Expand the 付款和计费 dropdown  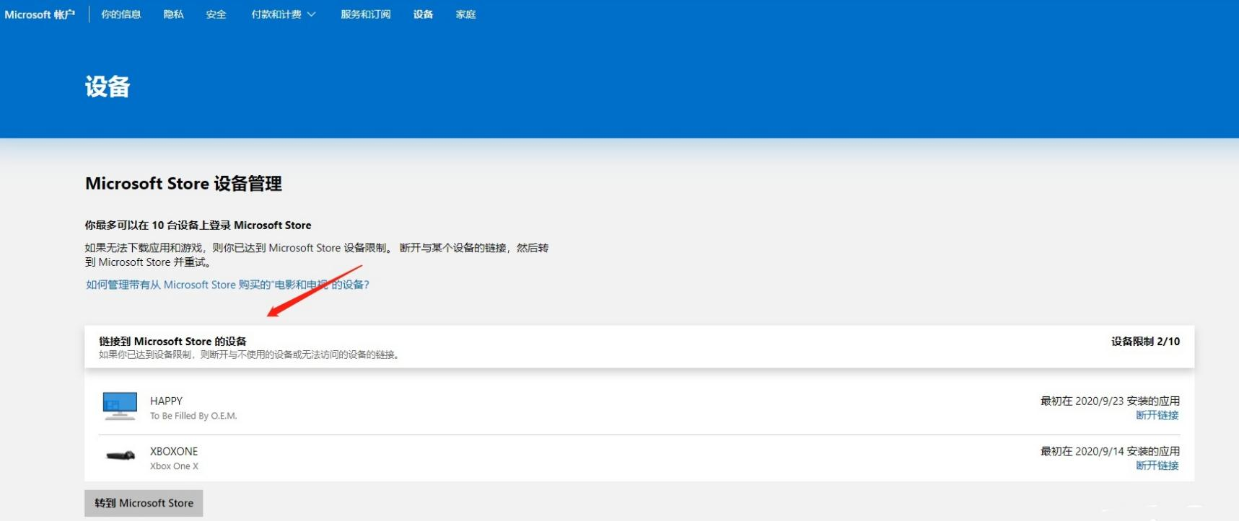(x=283, y=14)
